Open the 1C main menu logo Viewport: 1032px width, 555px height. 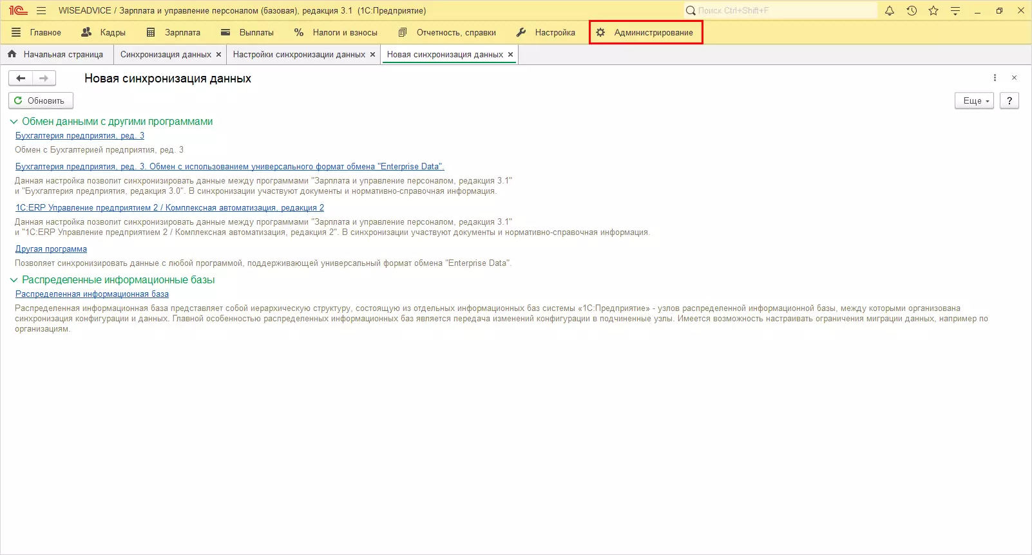click(x=18, y=10)
